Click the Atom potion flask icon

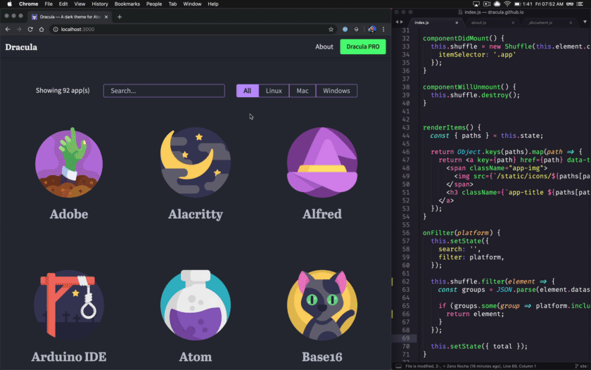[195, 305]
